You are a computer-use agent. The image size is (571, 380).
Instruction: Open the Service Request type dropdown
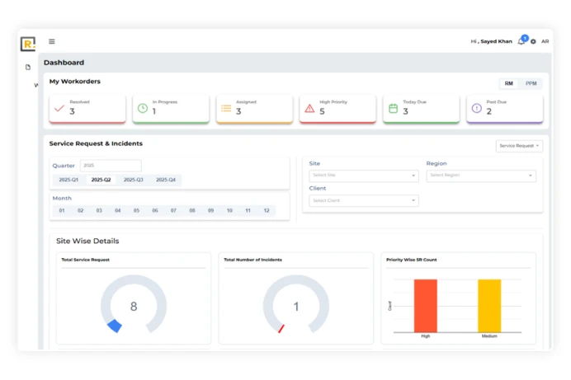click(x=519, y=146)
